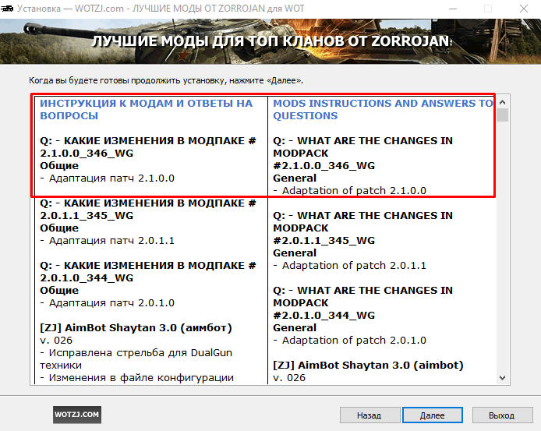Click the vertical scrollbar thumb
The width and height of the screenshot is (541, 431).
[504, 116]
